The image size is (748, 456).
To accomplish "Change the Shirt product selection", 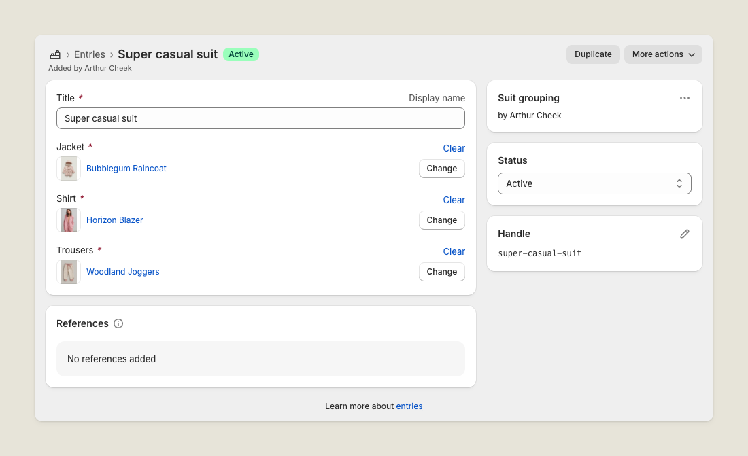I will (x=441, y=220).
